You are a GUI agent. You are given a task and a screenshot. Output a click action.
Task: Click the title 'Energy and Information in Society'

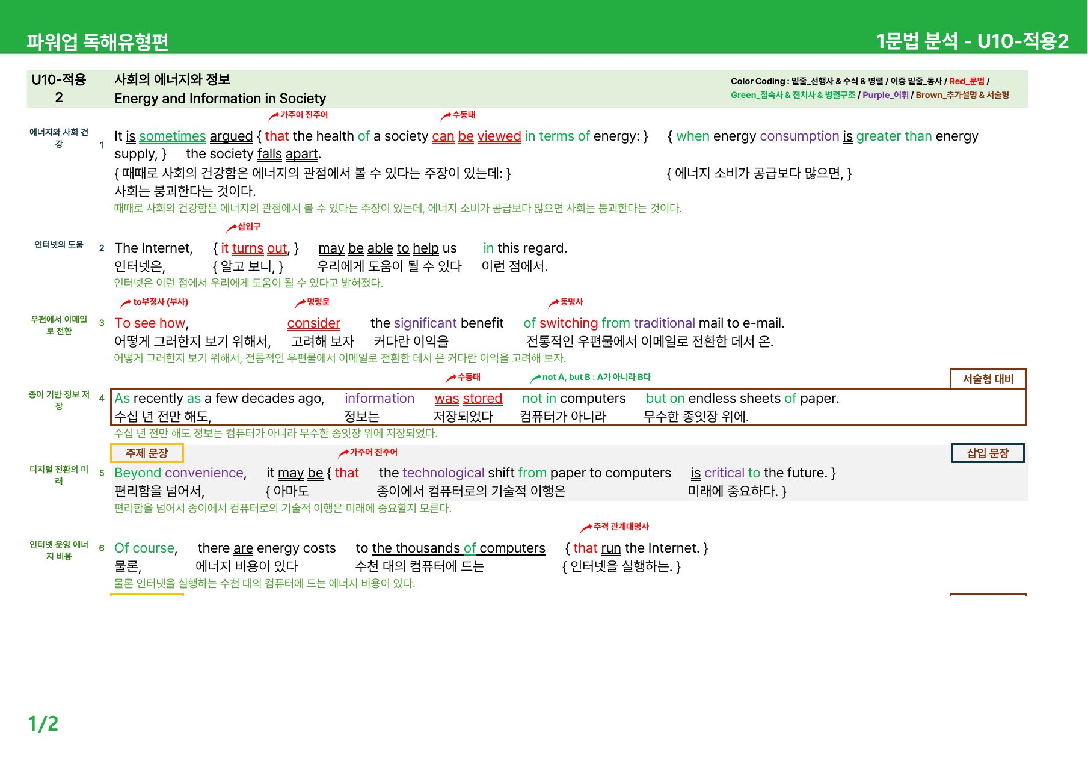pos(220,99)
